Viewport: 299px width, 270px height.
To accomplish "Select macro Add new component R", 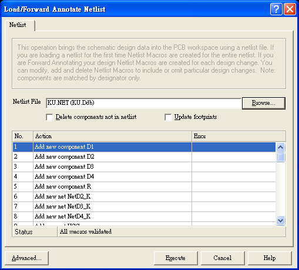I will coord(144,187).
